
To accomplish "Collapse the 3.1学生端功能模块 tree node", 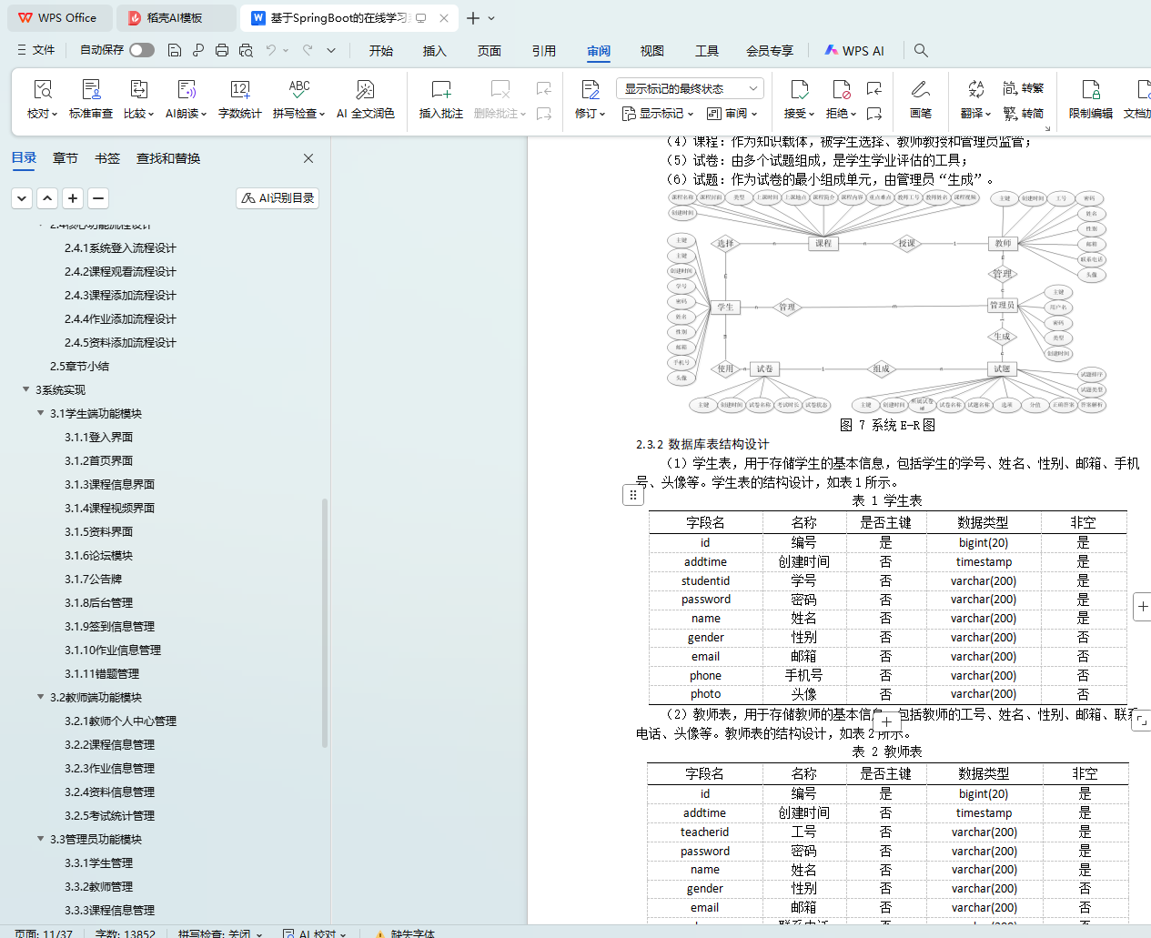I will click(x=41, y=413).
